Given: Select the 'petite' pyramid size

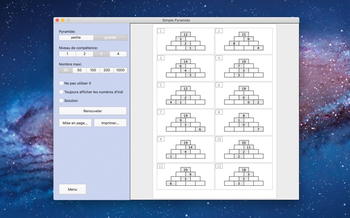Looking at the screenshot, I should [x=76, y=37].
